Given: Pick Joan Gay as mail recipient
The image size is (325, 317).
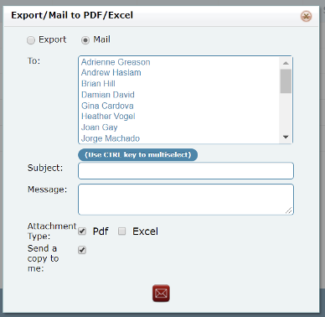Looking at the screenshot, I should pyautogui.click(x=180, y=127).
